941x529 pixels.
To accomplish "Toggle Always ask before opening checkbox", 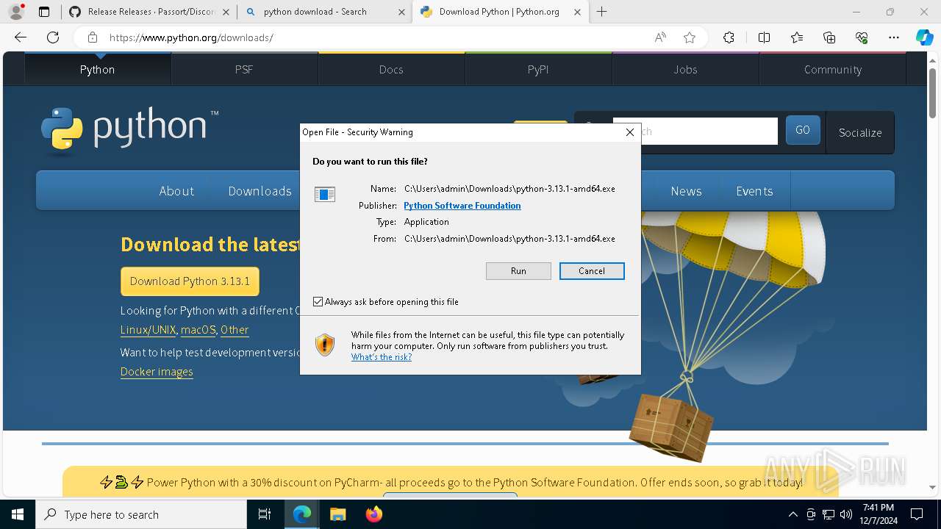I will coord(318,302).
